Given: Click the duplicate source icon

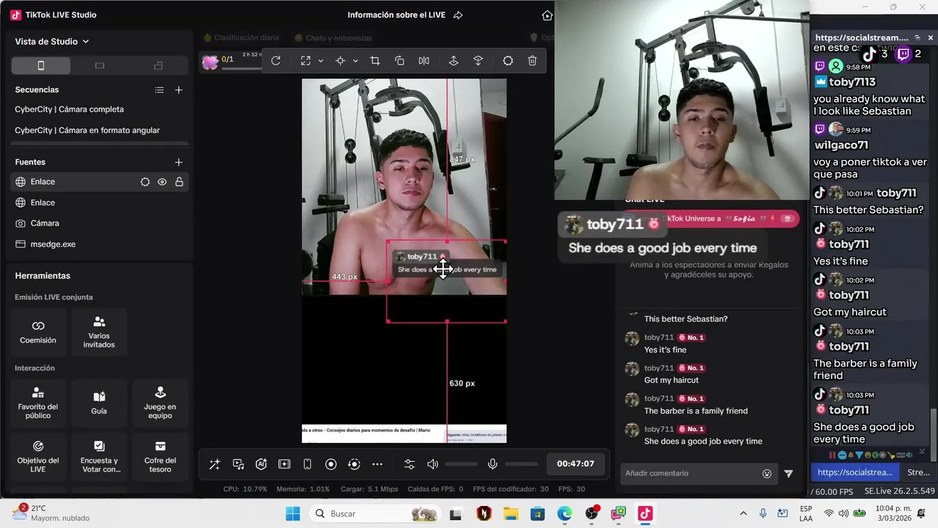Looking at the screenshot, I should pyautogui.click(x=399, y=61).
